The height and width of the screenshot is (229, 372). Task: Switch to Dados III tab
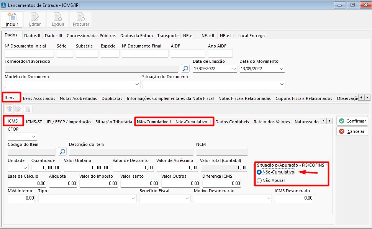(x=53, y=36)
